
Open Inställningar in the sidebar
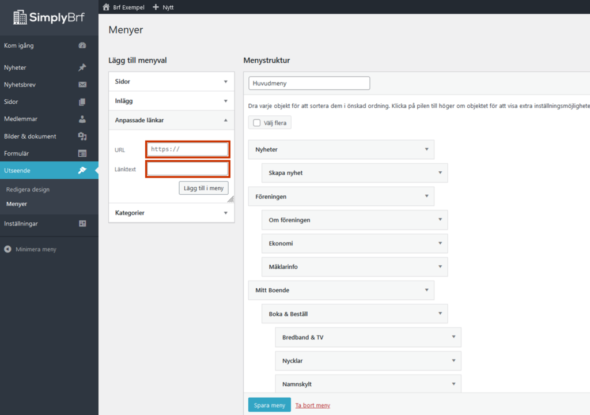click(49, 223)
